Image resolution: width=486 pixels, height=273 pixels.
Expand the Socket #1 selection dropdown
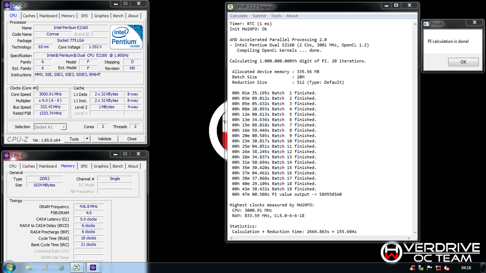[64, 127]
